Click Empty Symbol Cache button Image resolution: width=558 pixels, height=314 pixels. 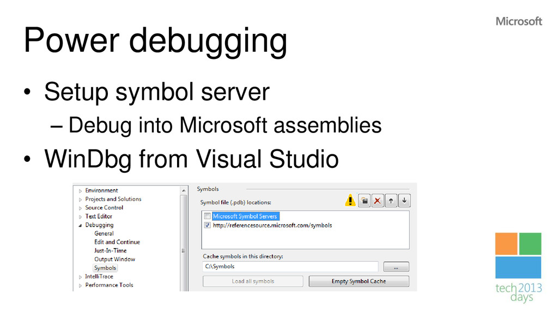(x=359, y=281)
